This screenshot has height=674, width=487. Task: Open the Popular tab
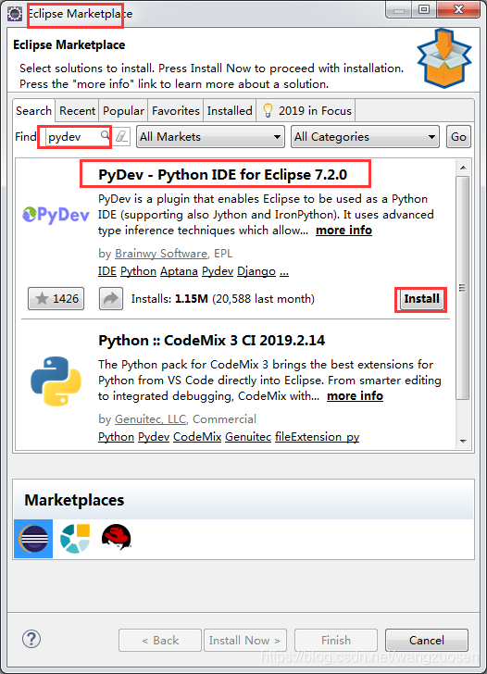click(123, 110)
